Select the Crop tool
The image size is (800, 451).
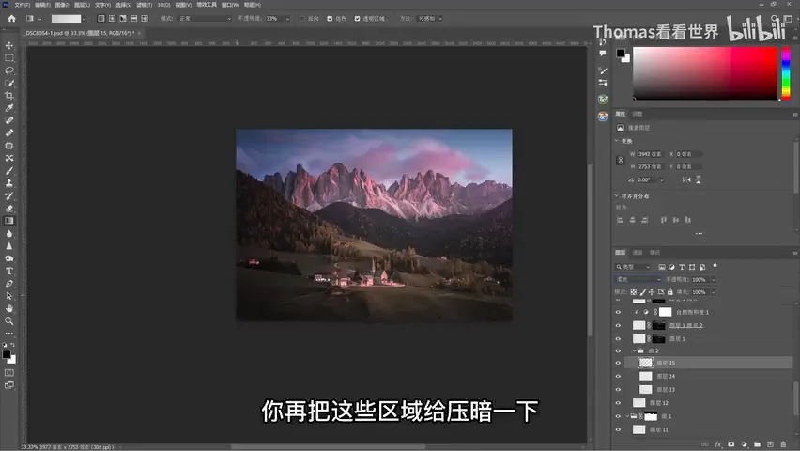9,96
